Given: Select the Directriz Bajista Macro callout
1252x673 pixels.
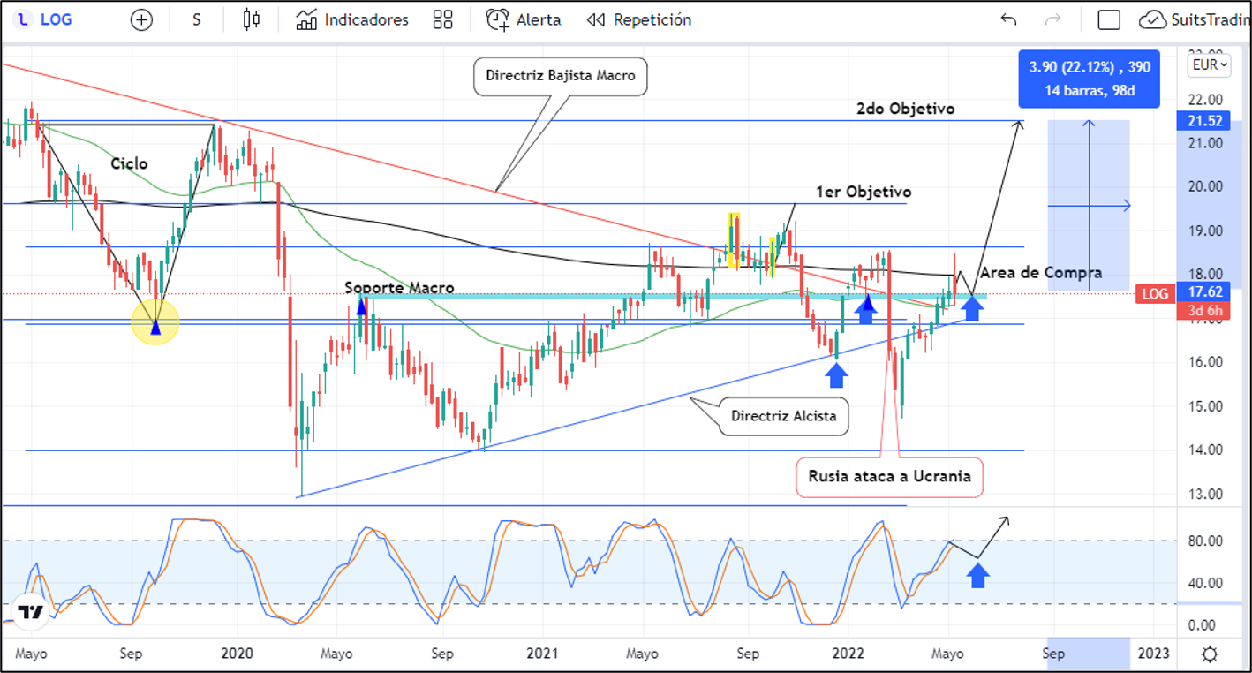Looking at the screenshot, I should (561, 76).
